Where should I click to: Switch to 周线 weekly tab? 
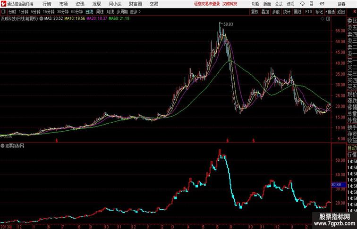pos(100,12)
